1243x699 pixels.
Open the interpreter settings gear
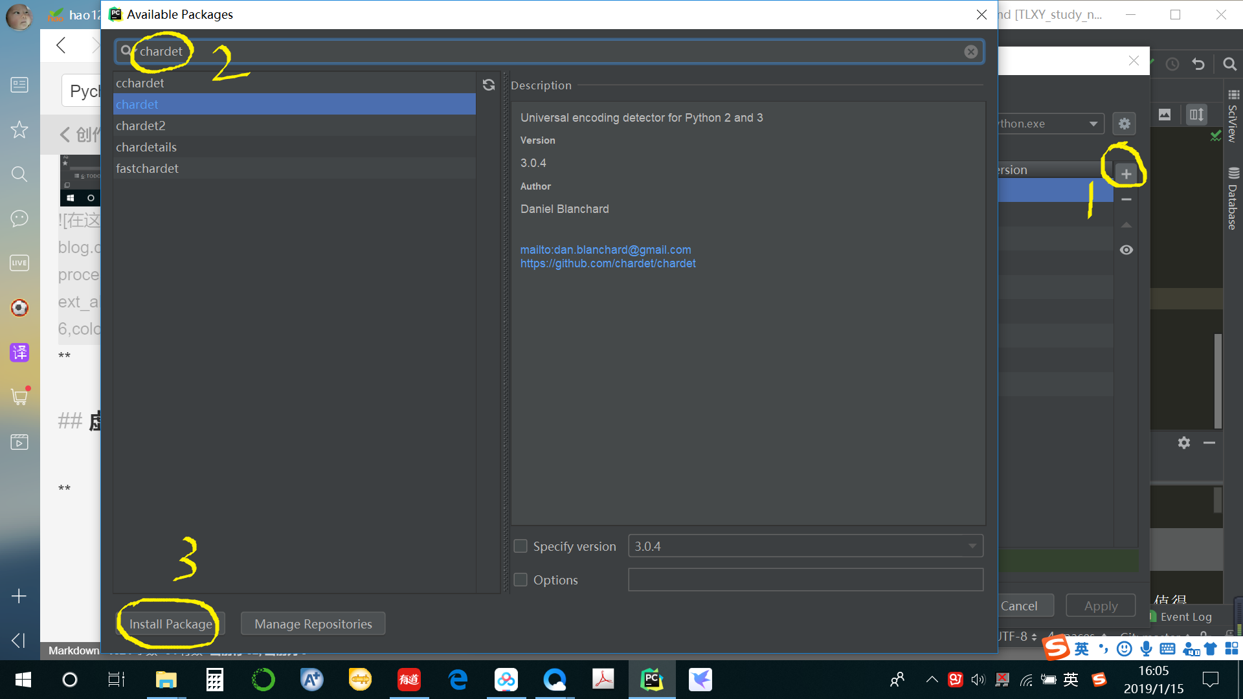click(x=1124, y=124)
